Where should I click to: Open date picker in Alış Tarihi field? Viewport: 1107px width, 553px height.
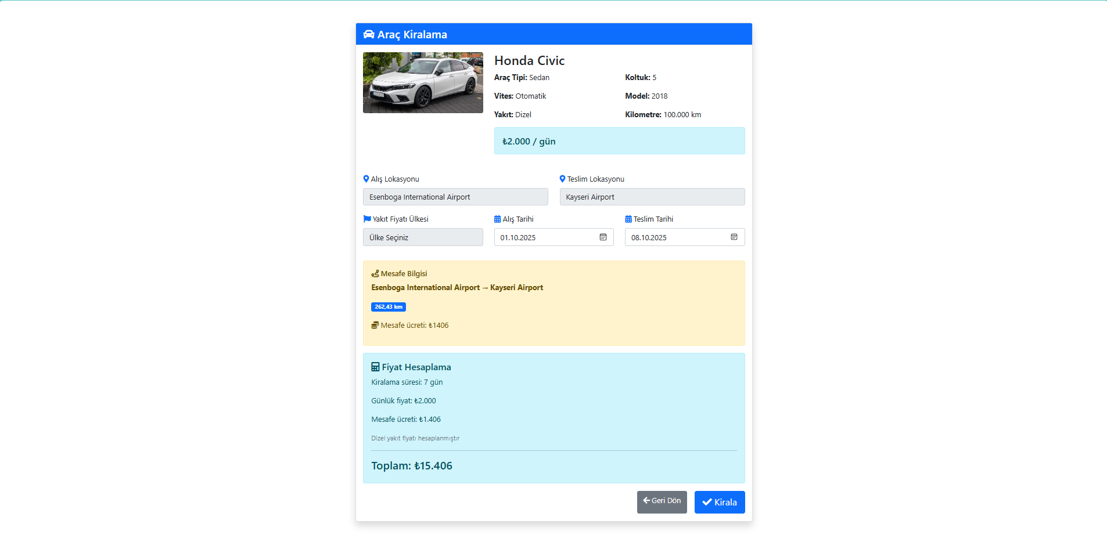[603, 237]
